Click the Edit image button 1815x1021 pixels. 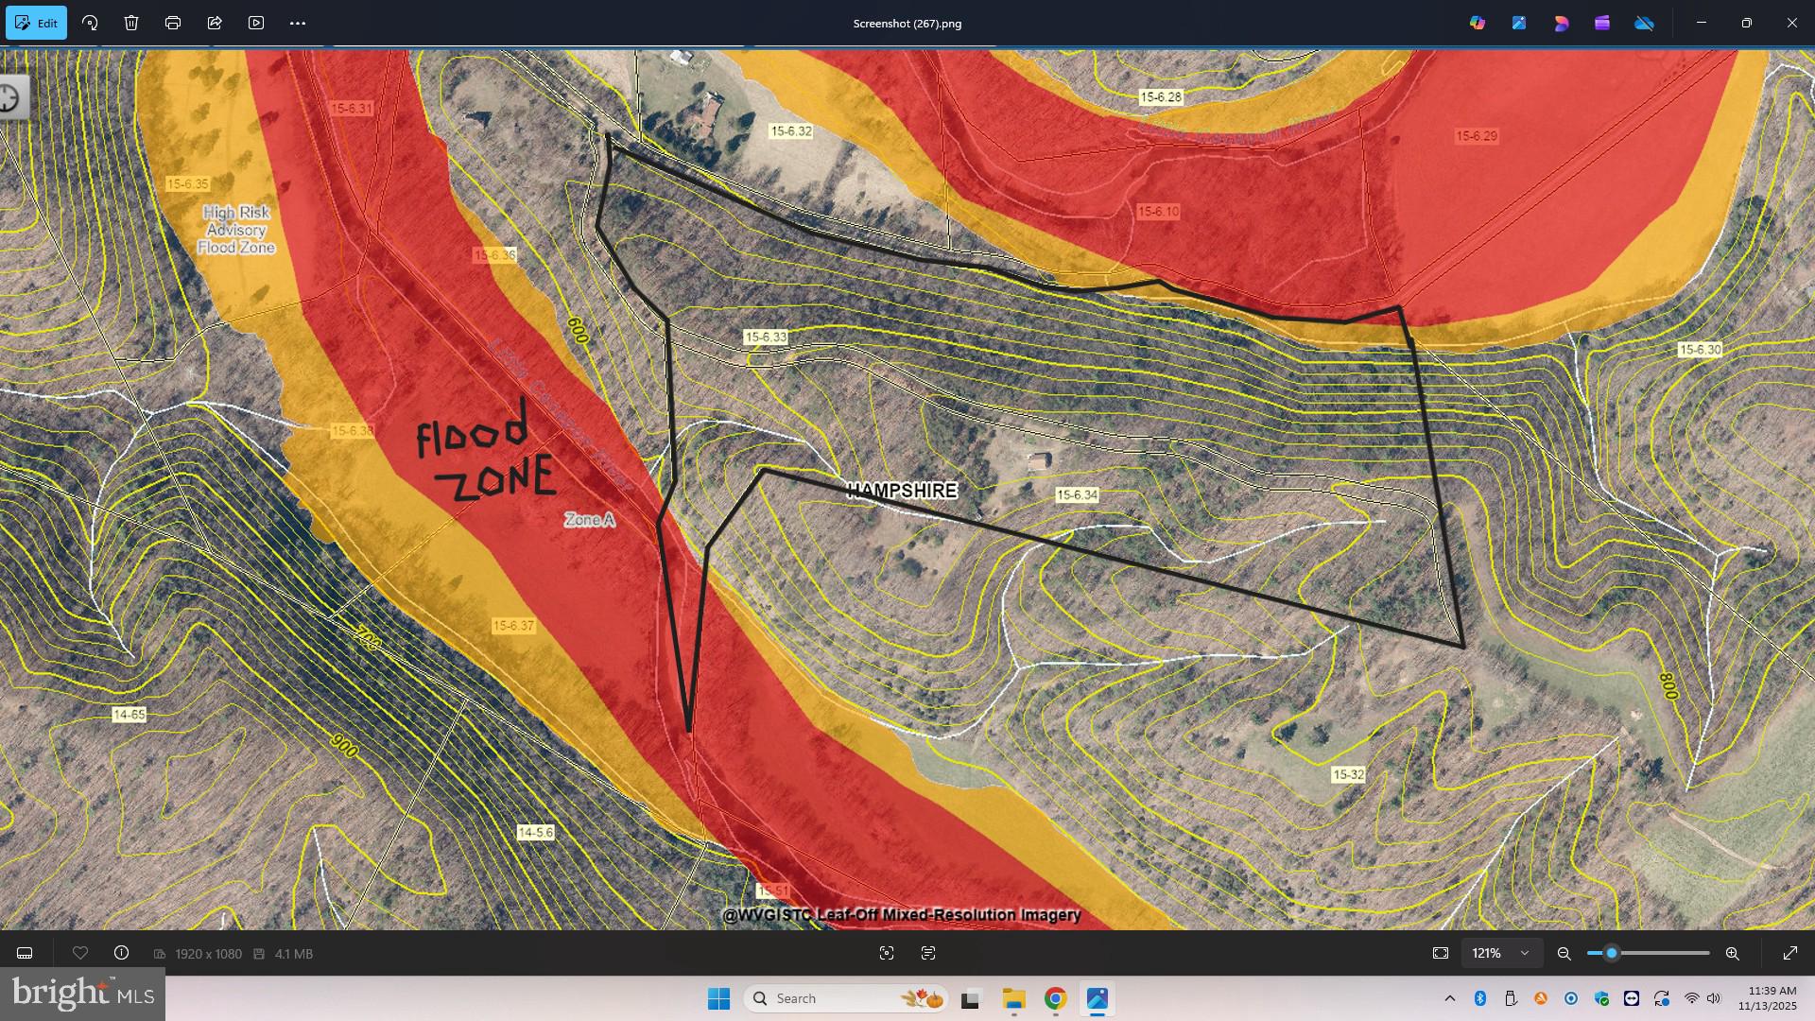click(x=37, y=23)
